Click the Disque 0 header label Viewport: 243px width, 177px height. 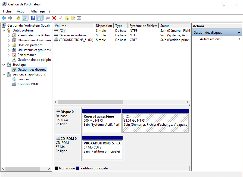coord(67,112)
